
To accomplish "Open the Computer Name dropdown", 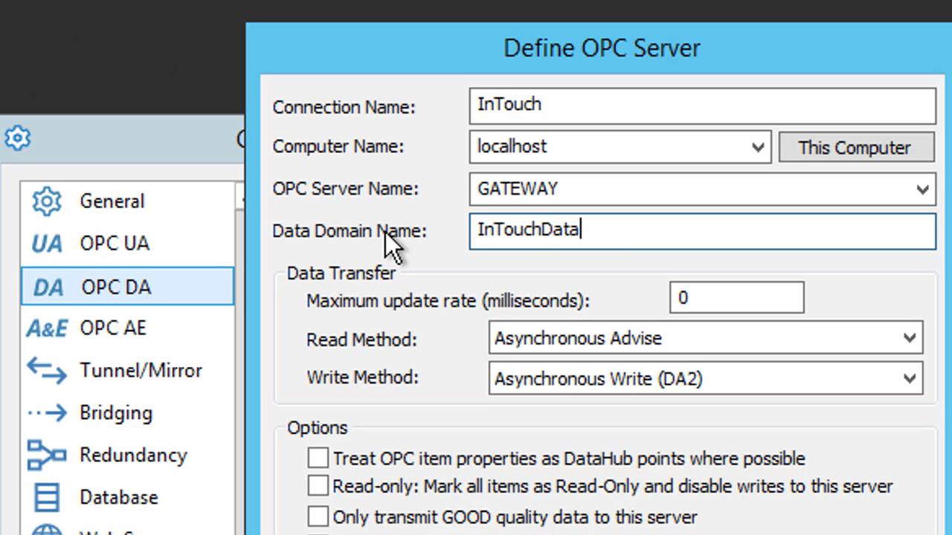I will pyautogui.click(x=757, y=146).
